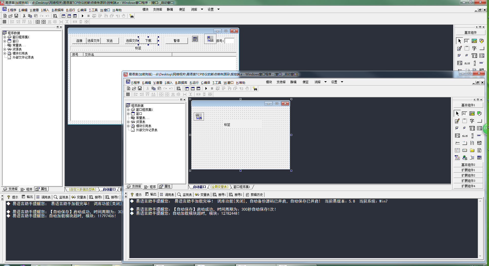The image size is (489, 266).
Task: Click Open file icon in front window toolbar
Action: 134,89
